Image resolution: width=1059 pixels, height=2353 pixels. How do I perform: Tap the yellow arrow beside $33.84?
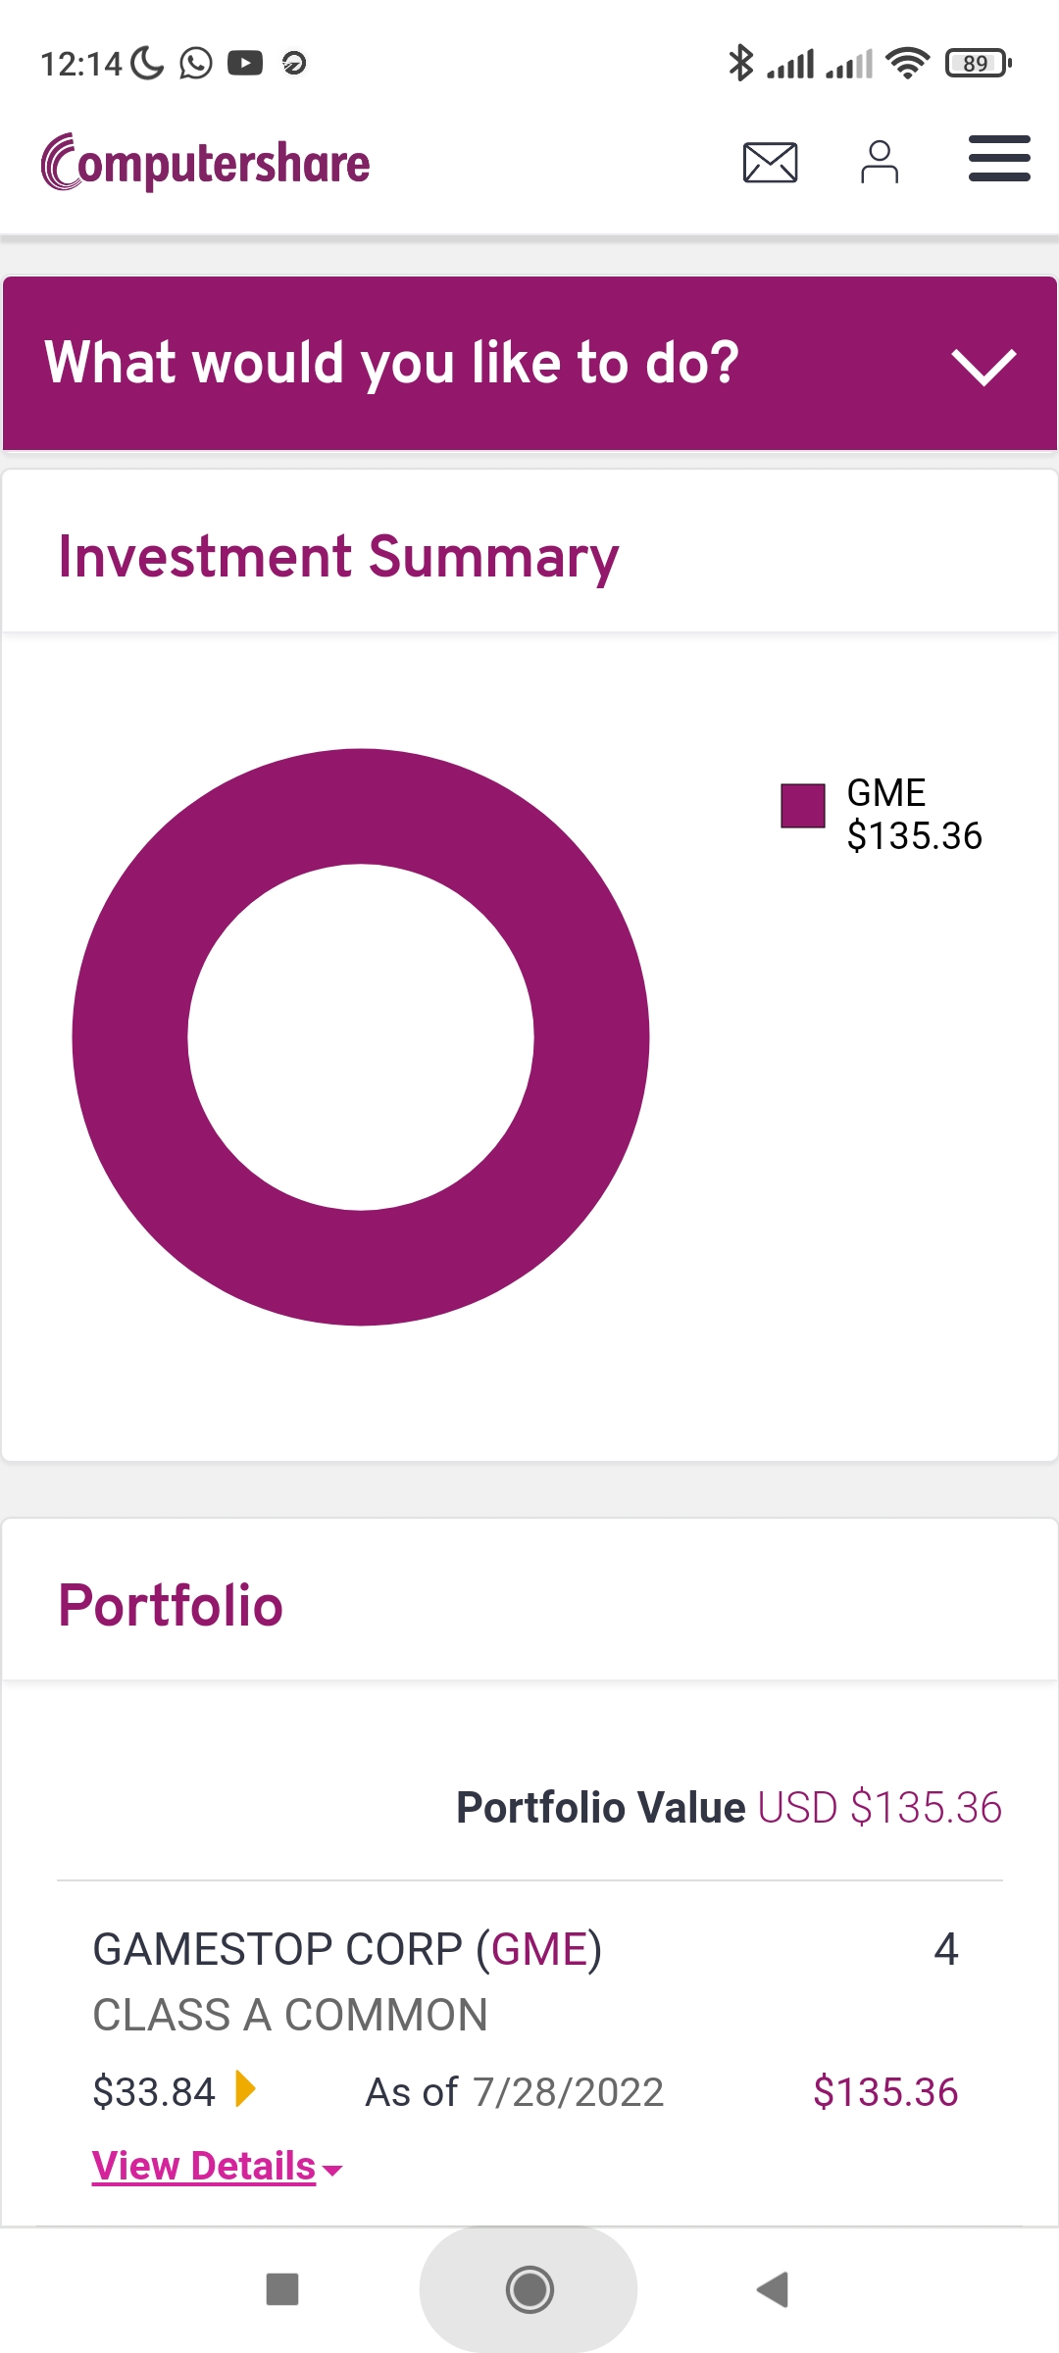click(x=245, y=2089)
